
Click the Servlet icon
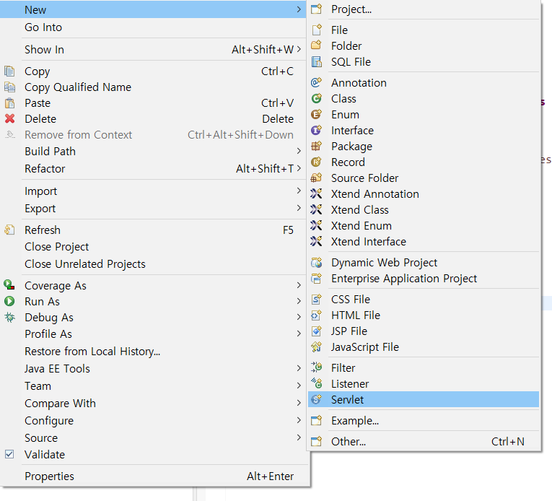click(x=316, y=399)
